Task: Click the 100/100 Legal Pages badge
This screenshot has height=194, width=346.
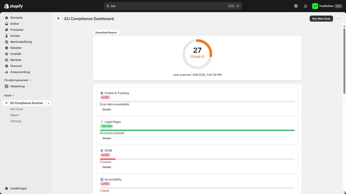Action: coord(106,126)
